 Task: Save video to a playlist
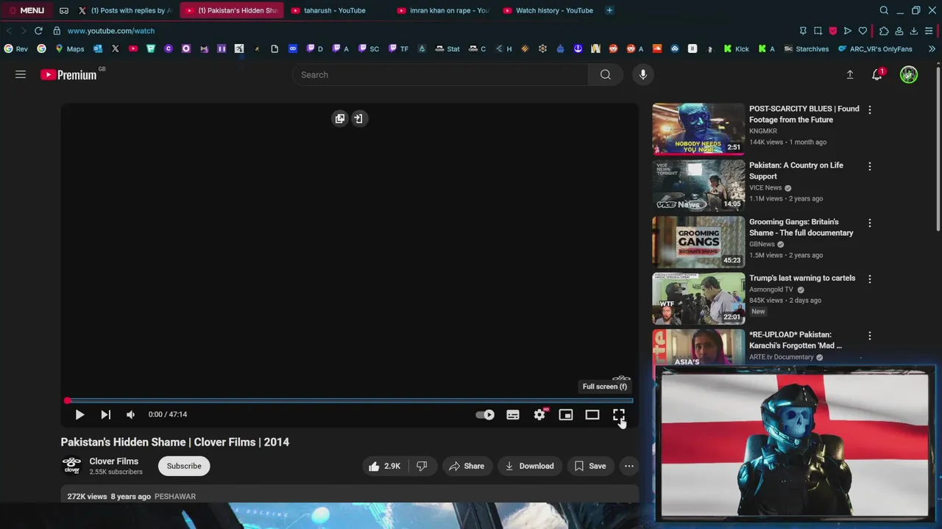tap(590, 466)
